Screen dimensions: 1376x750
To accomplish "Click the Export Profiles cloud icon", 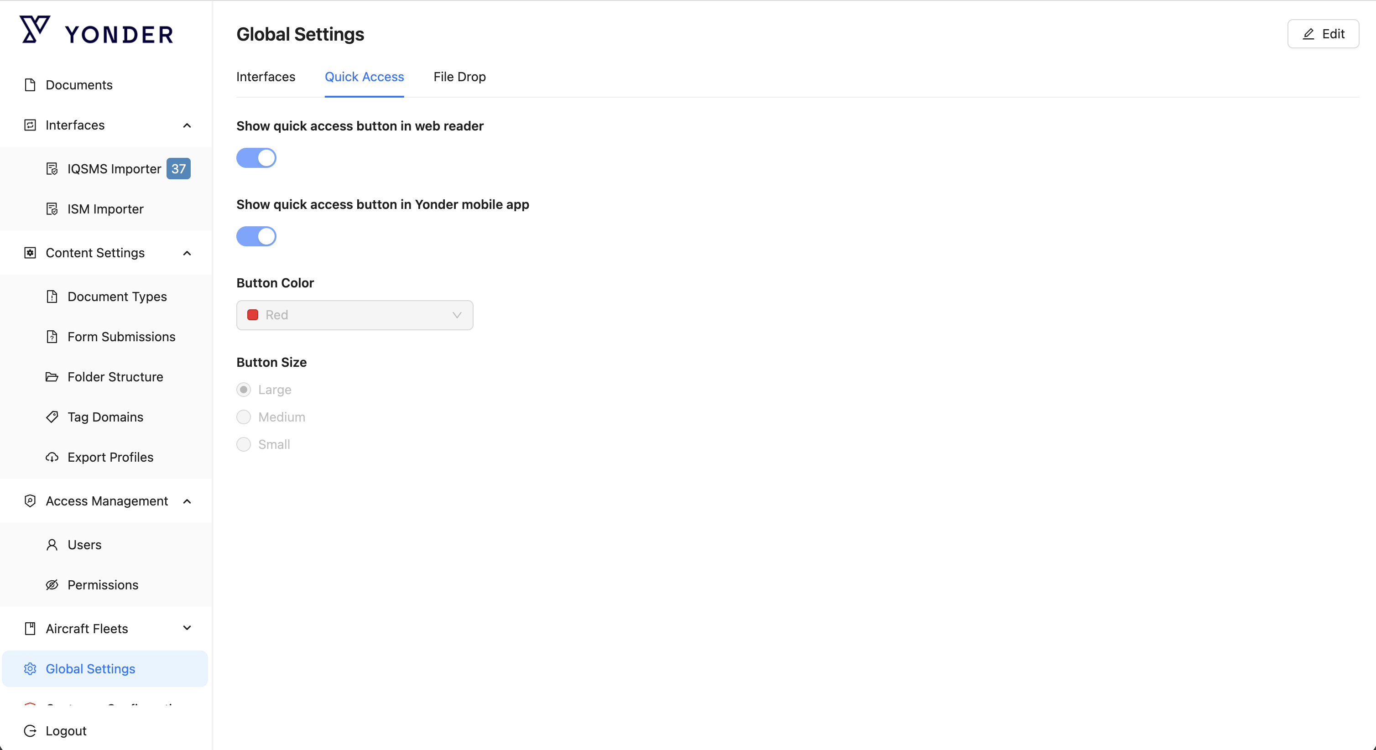I will click(x=52, y=457).
